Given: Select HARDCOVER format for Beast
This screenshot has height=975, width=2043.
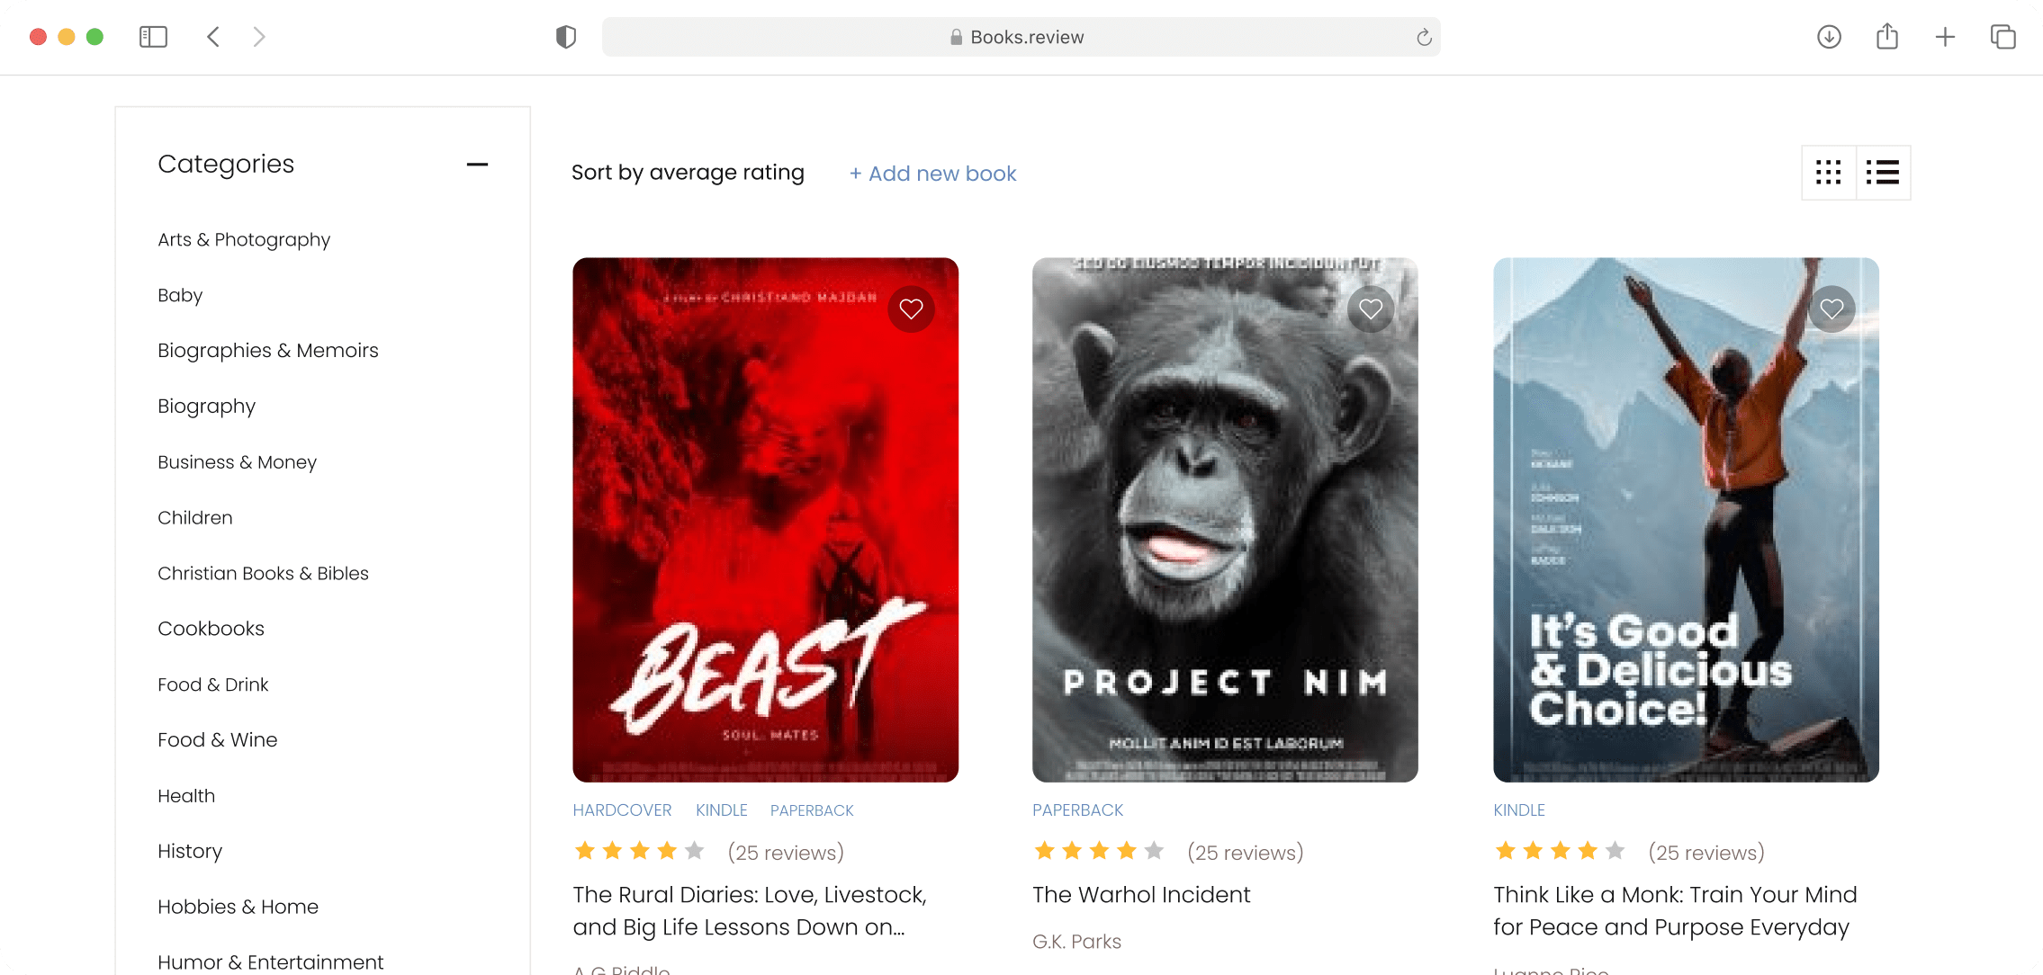Looking at the screenshot, I should coord(622,810).
